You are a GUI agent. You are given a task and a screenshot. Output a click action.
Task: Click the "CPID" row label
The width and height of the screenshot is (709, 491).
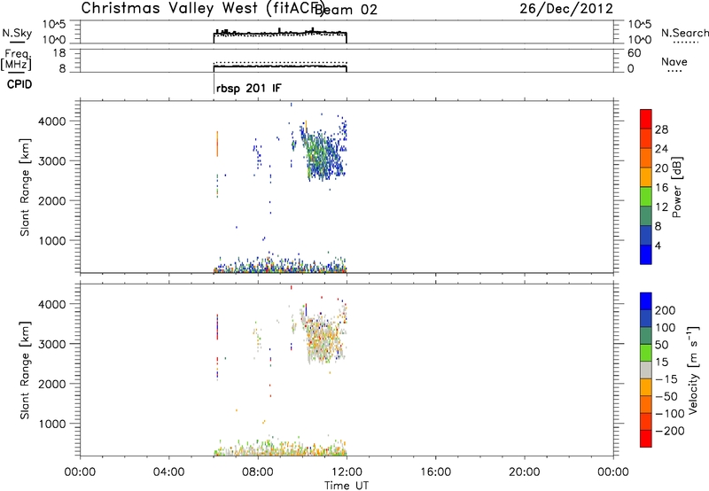click(x=19, y=84)
